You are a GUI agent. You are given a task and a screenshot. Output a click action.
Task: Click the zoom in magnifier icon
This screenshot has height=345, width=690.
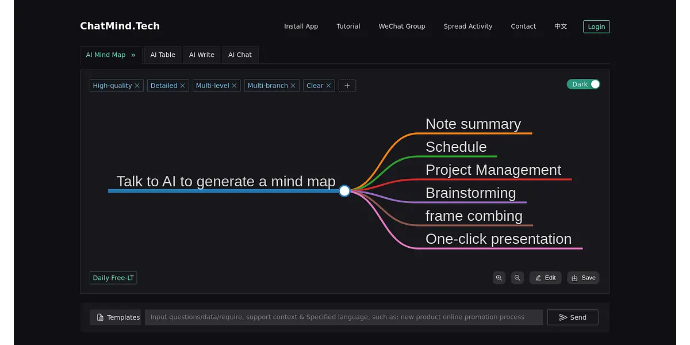click(x=499, y=278)
